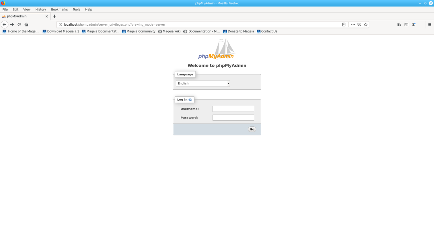
Task: Open the Library icon
Action: tap(399, 24)
